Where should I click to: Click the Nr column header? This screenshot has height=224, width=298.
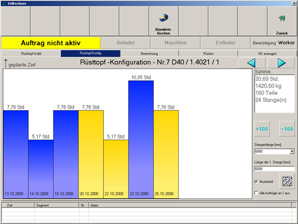coord(84,205)
